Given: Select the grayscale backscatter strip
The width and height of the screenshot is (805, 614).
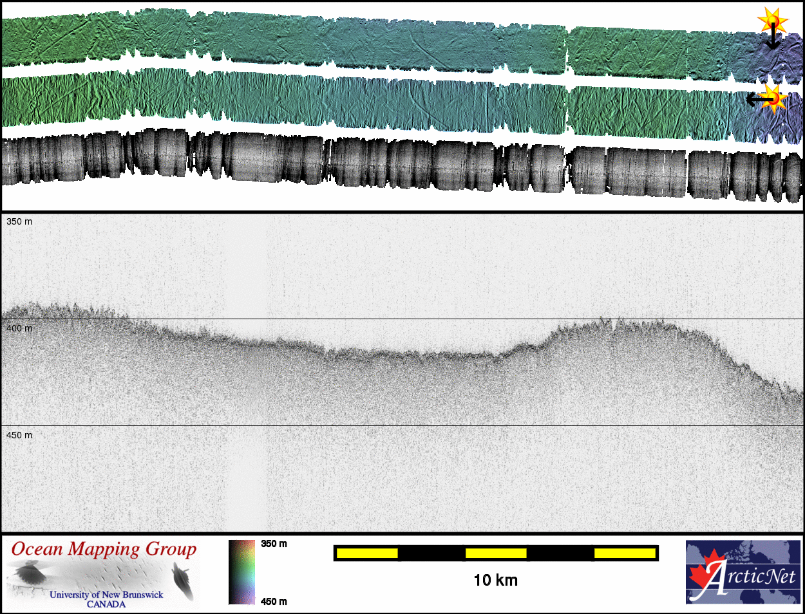Looking at the screenshot, I should (386, 164).
